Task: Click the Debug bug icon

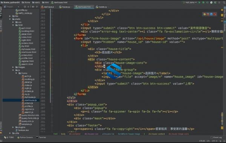Action: pyautogui.click(x=203, y=3)
